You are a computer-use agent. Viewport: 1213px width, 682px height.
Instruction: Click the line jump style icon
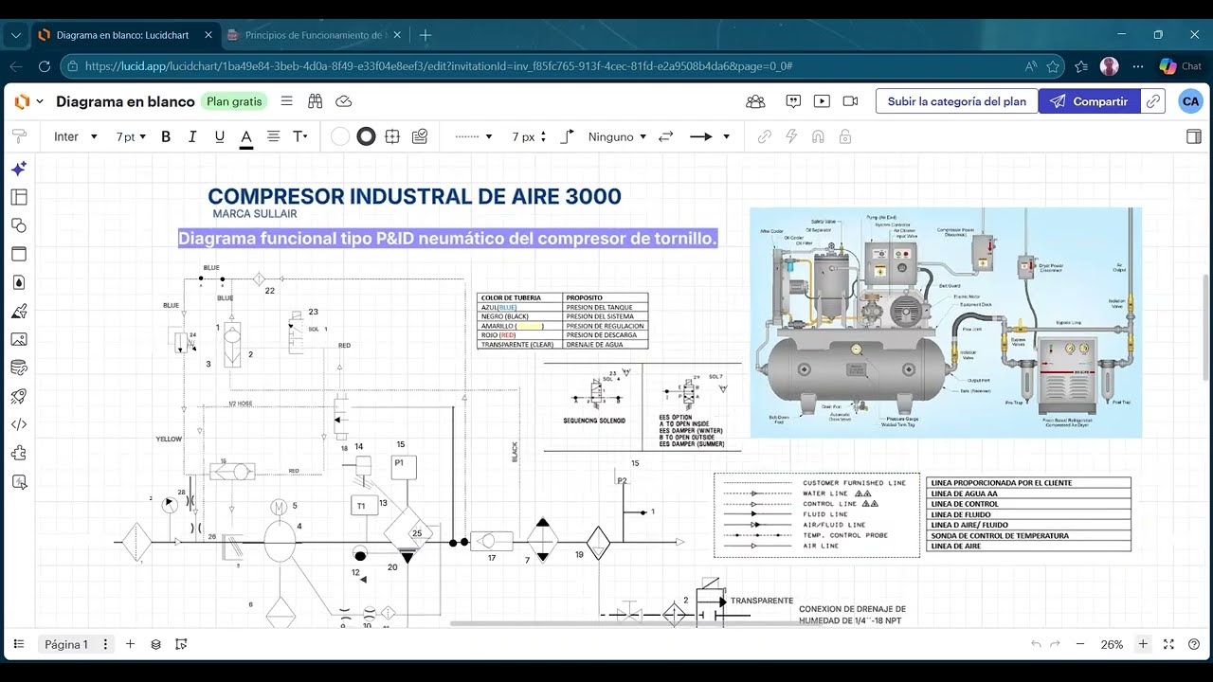pyautogui.click(x=568, y=136)
